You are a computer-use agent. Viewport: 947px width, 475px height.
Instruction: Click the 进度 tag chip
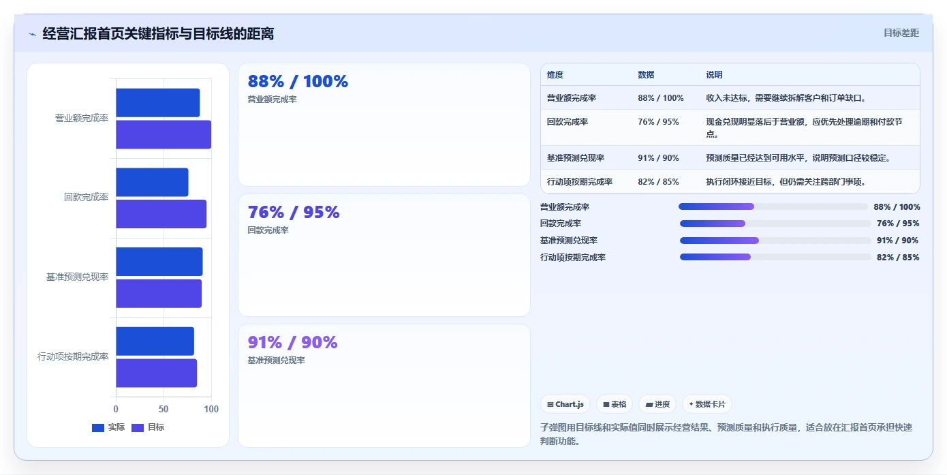click(657, 404)
